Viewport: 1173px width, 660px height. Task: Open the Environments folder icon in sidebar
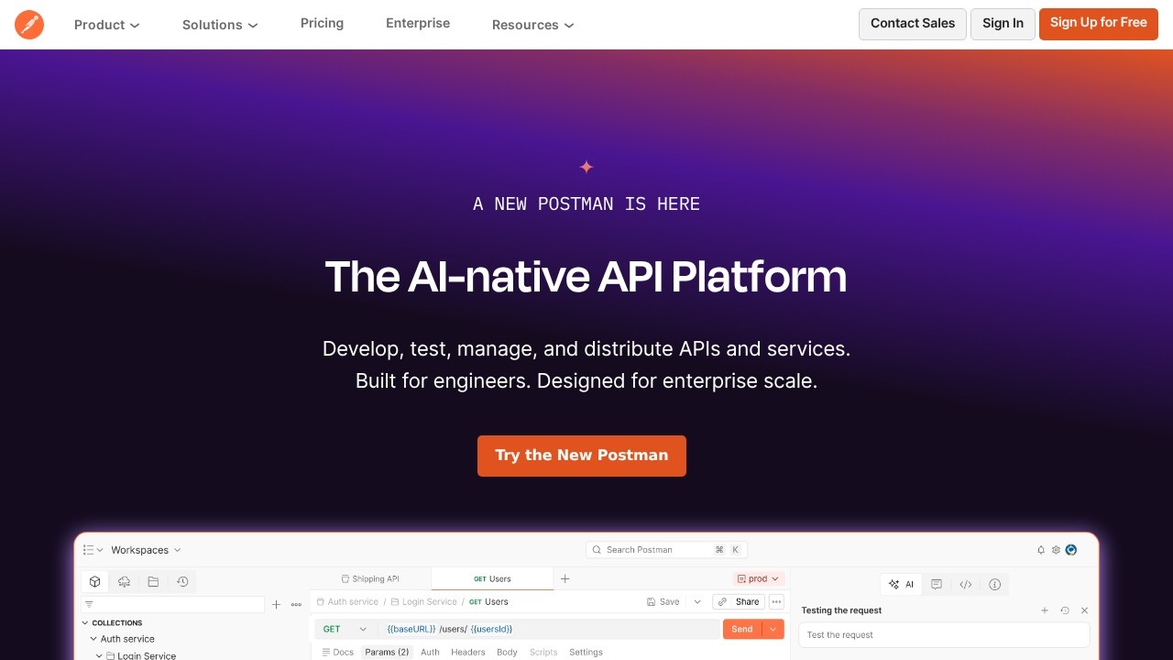(x=153, y=581)
